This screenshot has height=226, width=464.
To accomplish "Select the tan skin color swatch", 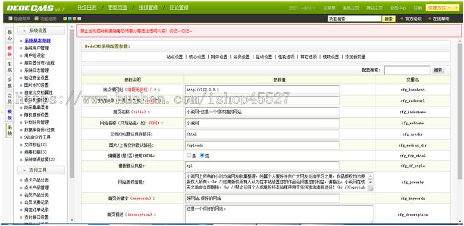I will pyautogui.click(x=74, y=19).
